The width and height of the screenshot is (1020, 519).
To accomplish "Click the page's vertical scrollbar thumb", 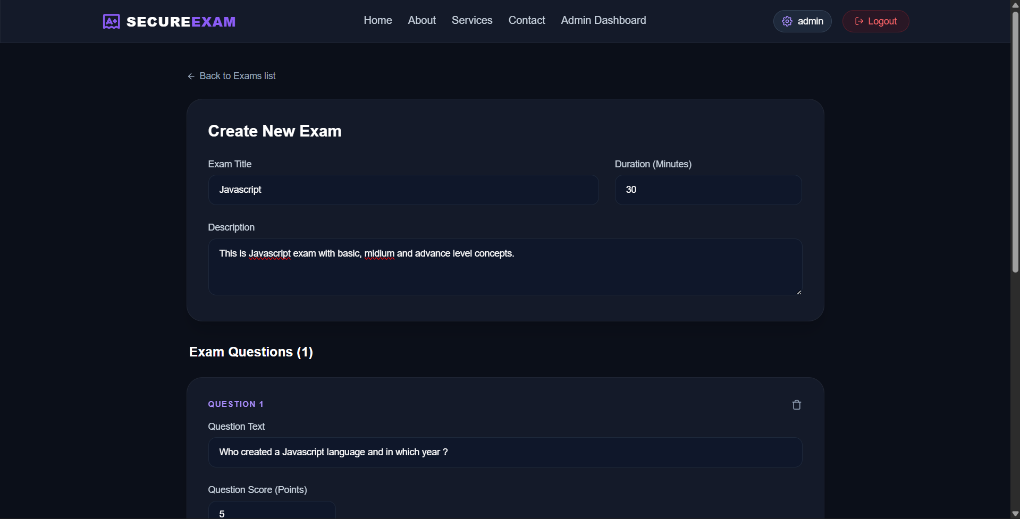I will [x=1015, y=142].
